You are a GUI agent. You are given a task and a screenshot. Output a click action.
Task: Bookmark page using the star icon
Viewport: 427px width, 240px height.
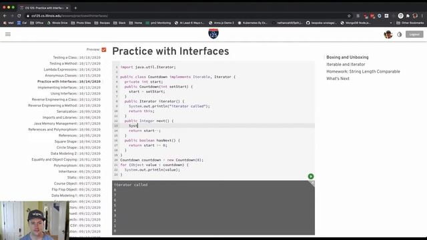tap(349, 16)
